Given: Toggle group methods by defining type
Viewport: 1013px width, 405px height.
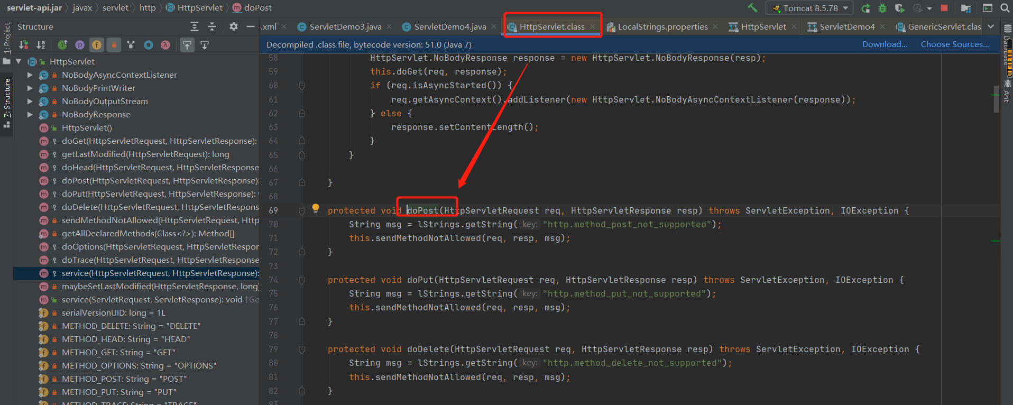Looking at the screenshot, I should [x=131, y=45].
